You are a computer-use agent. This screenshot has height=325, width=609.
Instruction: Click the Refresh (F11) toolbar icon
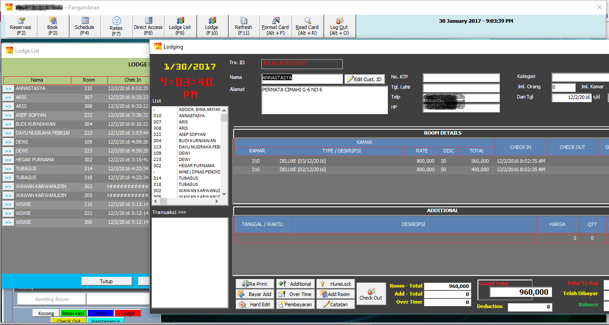243,21
